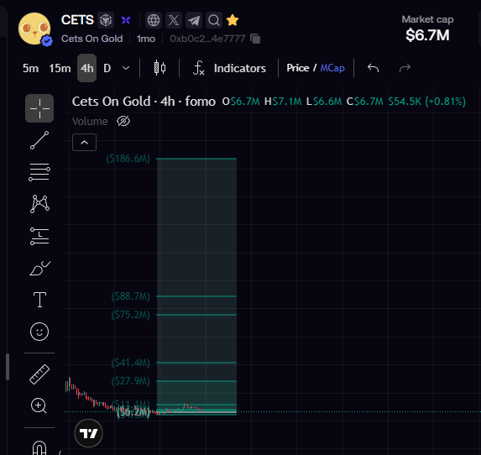Expand the collapsed left panel arrow
The image size is (481, 455).
point(60,452)
